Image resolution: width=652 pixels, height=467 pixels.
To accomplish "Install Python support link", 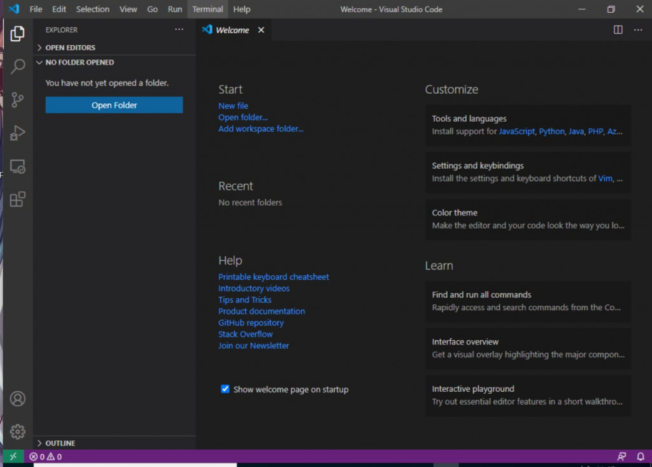I will (x=551, y=131).
